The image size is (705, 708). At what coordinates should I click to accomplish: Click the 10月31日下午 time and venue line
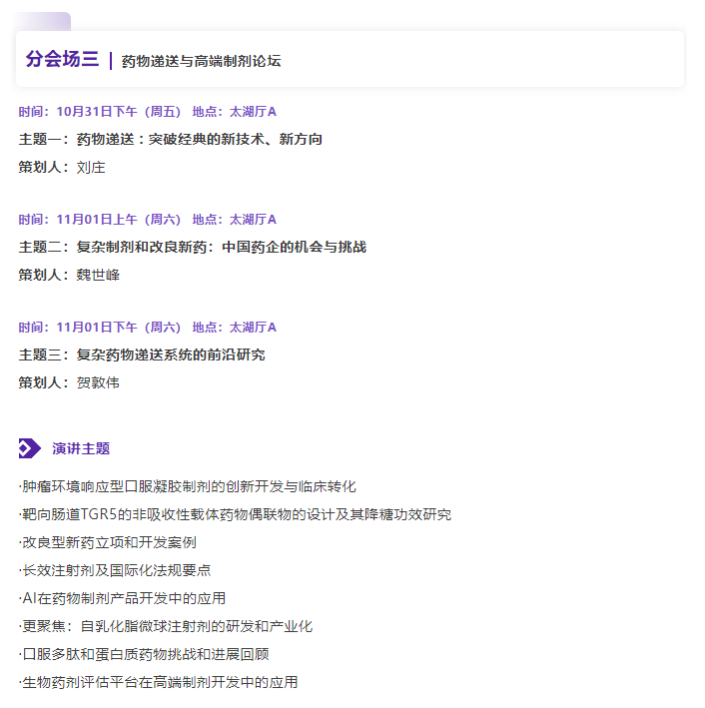coord(147,111)
